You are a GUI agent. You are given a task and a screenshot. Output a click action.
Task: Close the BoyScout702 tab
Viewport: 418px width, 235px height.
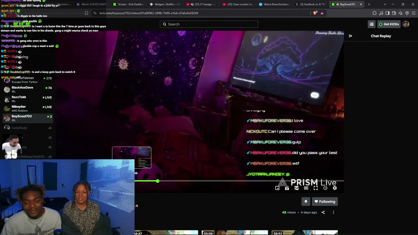click(x=361, y=4)
